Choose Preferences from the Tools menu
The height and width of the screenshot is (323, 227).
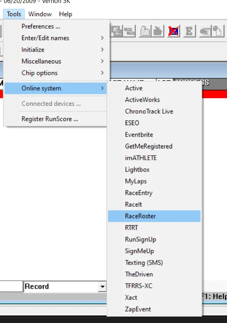[56, 26]
